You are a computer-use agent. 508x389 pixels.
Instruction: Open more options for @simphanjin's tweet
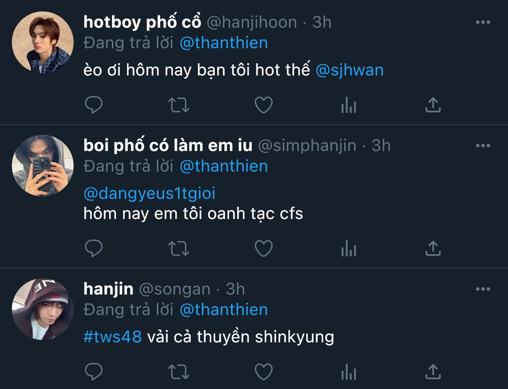[x=483, y=145]
